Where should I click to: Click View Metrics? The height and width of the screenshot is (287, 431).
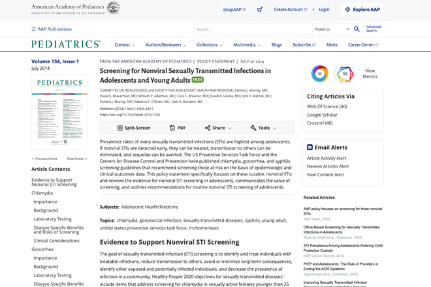pos(370,74)
